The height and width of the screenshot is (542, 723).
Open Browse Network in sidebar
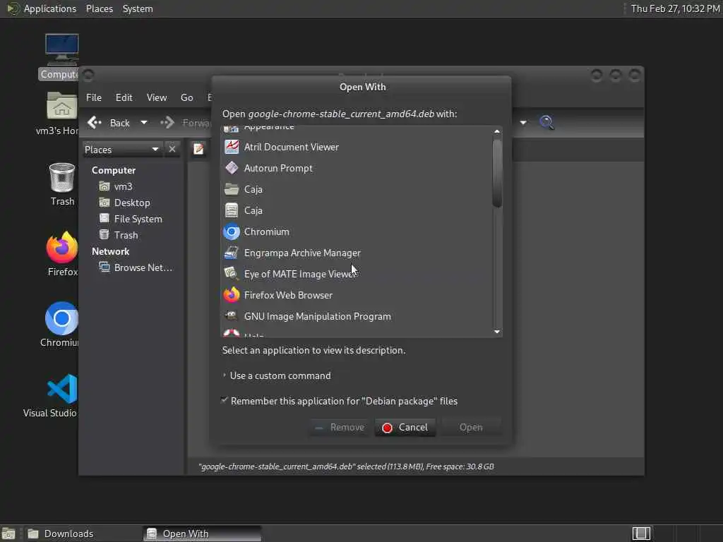click(136, 267)
